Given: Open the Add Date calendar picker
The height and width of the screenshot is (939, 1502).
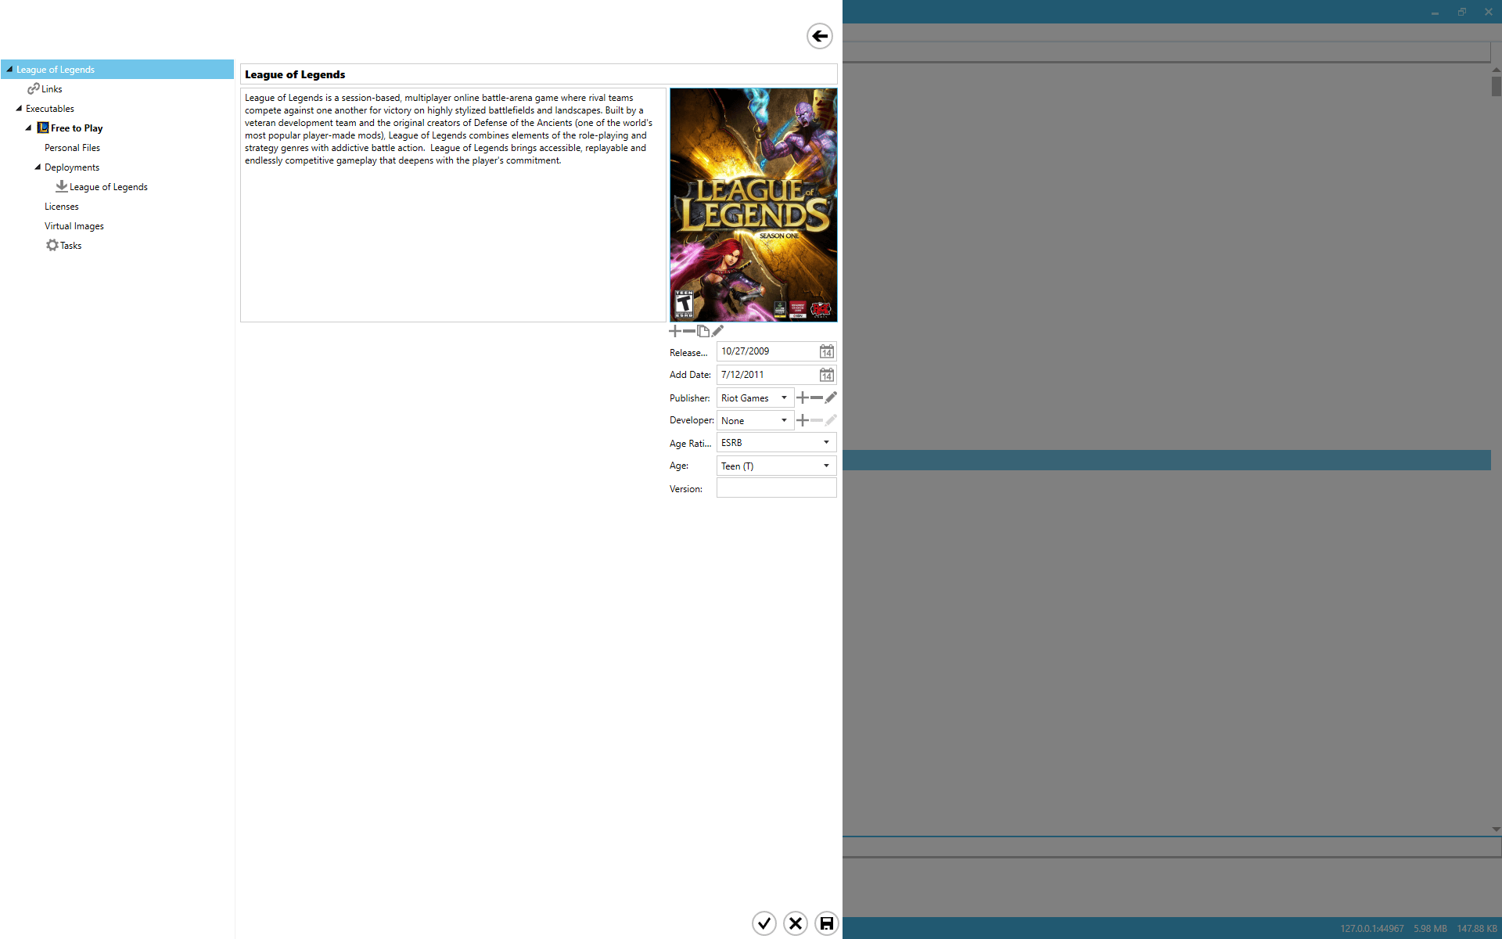Looking at the screenshot, I should point(826,375).
